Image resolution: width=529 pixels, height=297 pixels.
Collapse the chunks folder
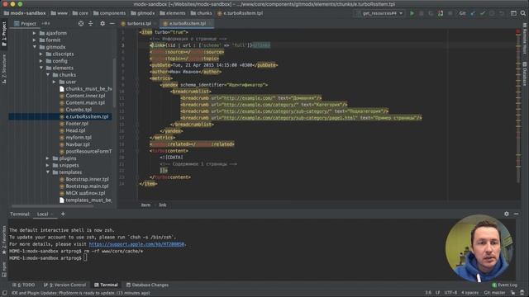pos(48,75)
